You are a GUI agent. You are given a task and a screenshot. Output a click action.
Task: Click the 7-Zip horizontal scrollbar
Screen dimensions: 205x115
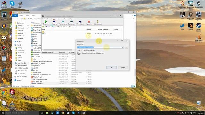point(58,50)
